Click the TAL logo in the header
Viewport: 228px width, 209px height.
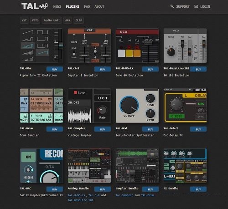pyautogui.click(x=35, y=6)
